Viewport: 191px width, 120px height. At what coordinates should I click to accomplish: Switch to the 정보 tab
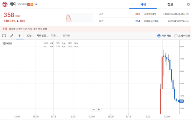point(170,4)
